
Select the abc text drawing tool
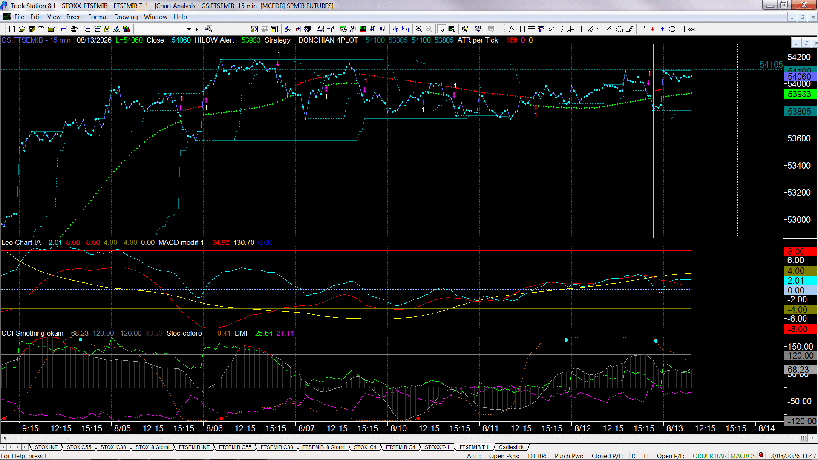692,29
